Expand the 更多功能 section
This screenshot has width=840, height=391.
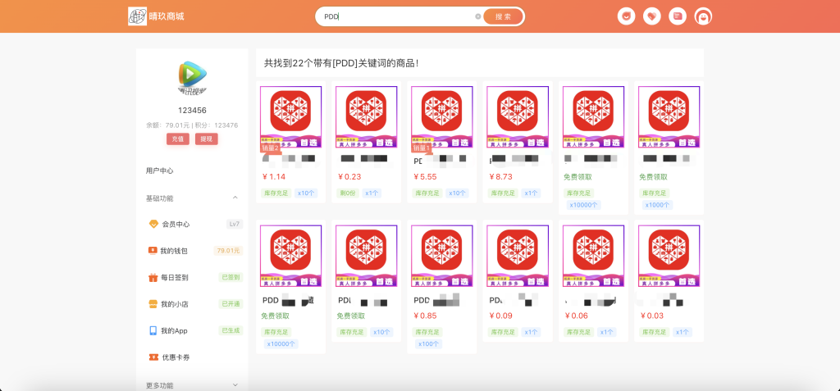pos(235,384)
